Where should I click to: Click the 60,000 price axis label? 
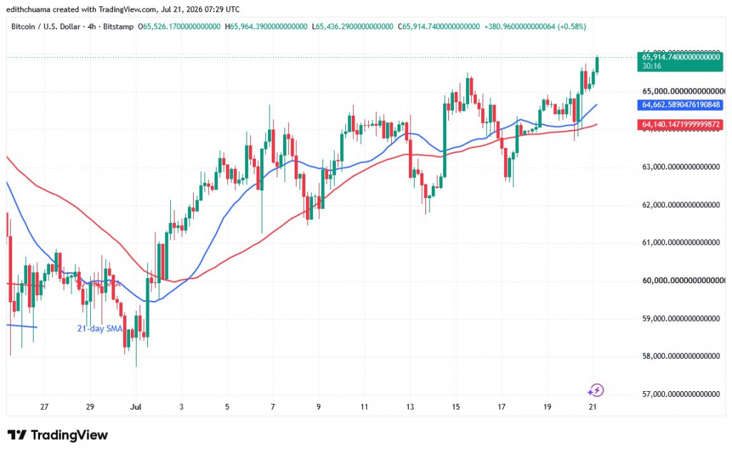click(684, 280)
